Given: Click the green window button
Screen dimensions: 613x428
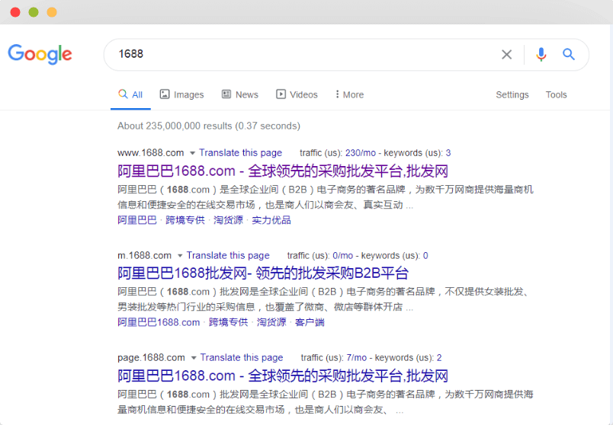Looking at the screenshot, I should [x=34, y=12].
